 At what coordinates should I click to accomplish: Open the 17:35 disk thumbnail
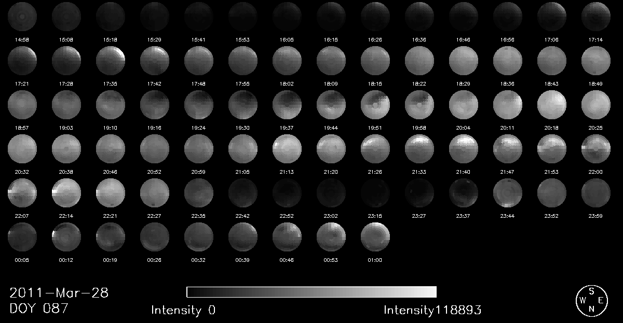pos(110,60)
